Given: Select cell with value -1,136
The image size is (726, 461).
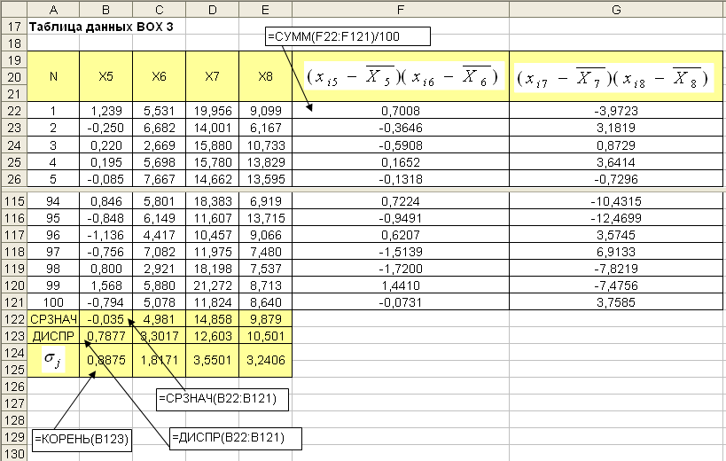Looking at the screenshot, I should (x=106, y=235).
